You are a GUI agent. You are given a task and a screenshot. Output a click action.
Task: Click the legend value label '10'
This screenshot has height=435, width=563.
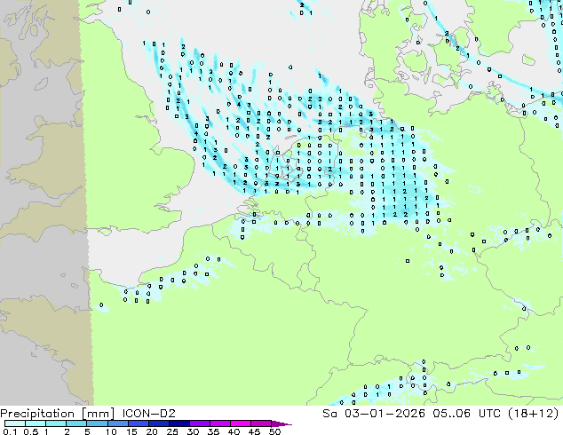(x=111, y=431)
